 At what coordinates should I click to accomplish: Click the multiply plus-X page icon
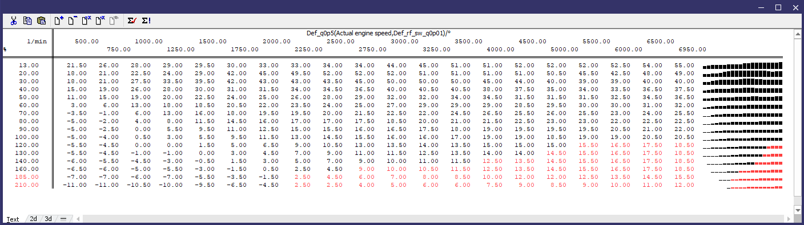click(x=100, y=21)
